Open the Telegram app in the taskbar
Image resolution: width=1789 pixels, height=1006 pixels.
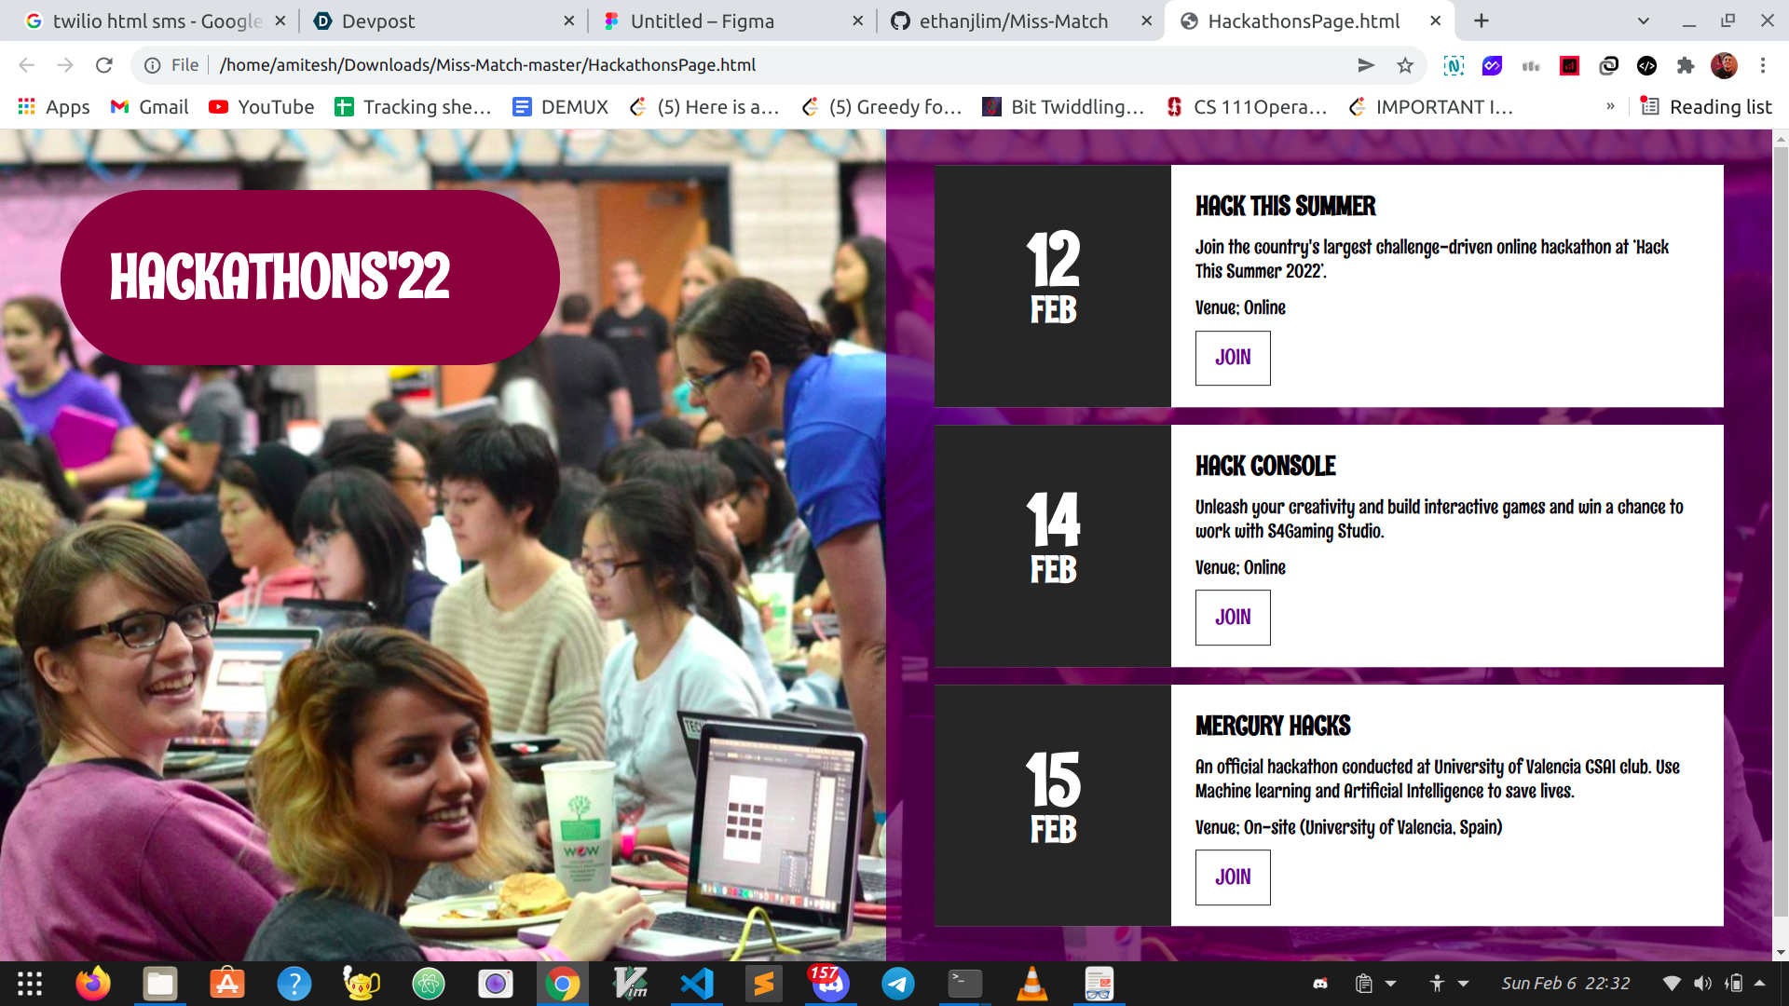pos(898,984)
